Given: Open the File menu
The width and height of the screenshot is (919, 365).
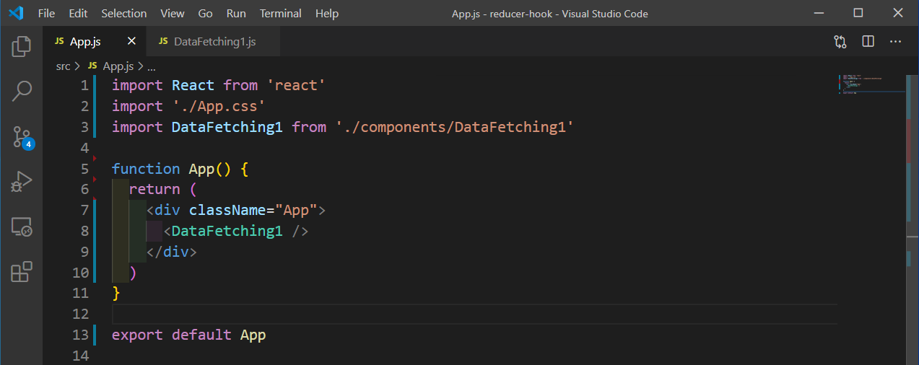Looking at the screenshot, I should tap(46, 14).
